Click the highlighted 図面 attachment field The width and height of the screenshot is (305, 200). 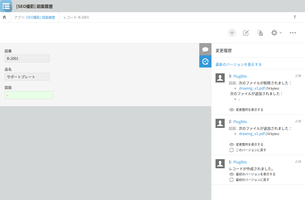pos(29,95)
